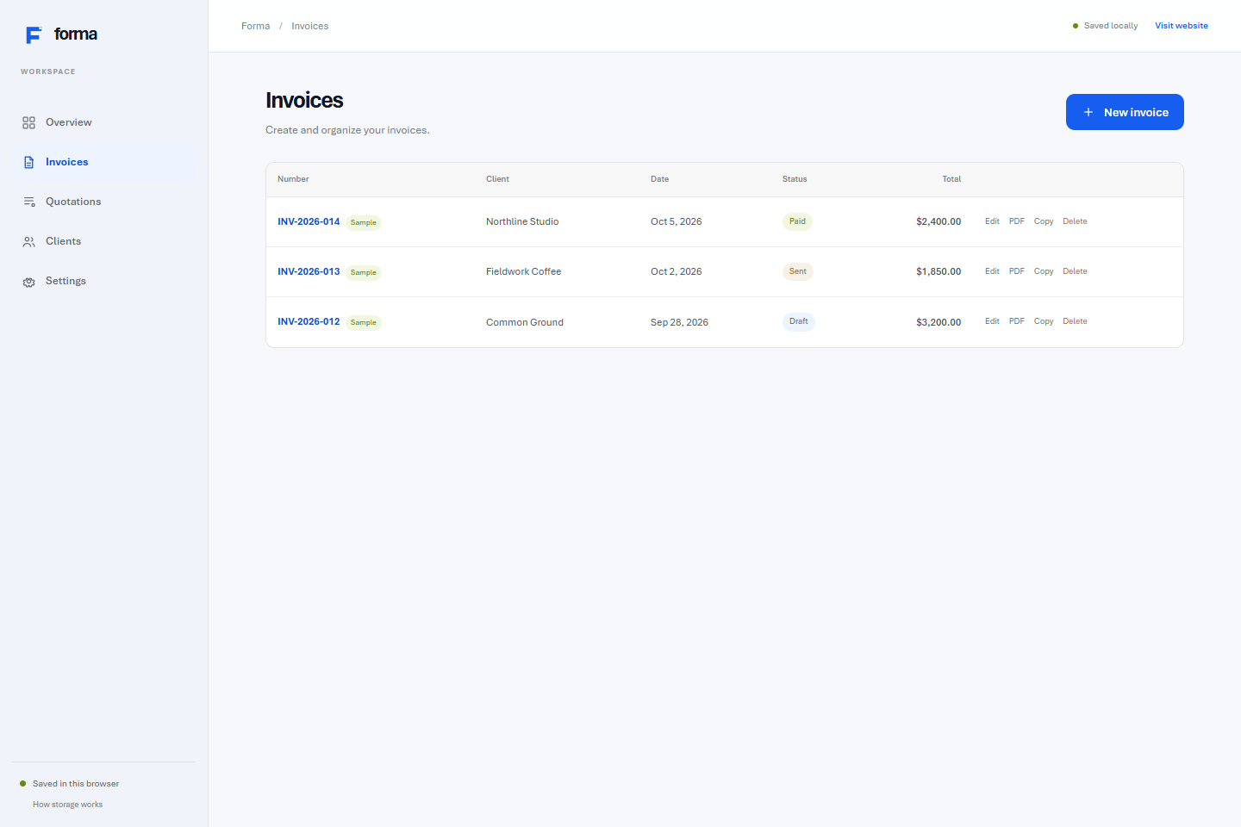Click the Forma logo icon
This screenshot has width=1241, height=827.
(x=34, y=34)
